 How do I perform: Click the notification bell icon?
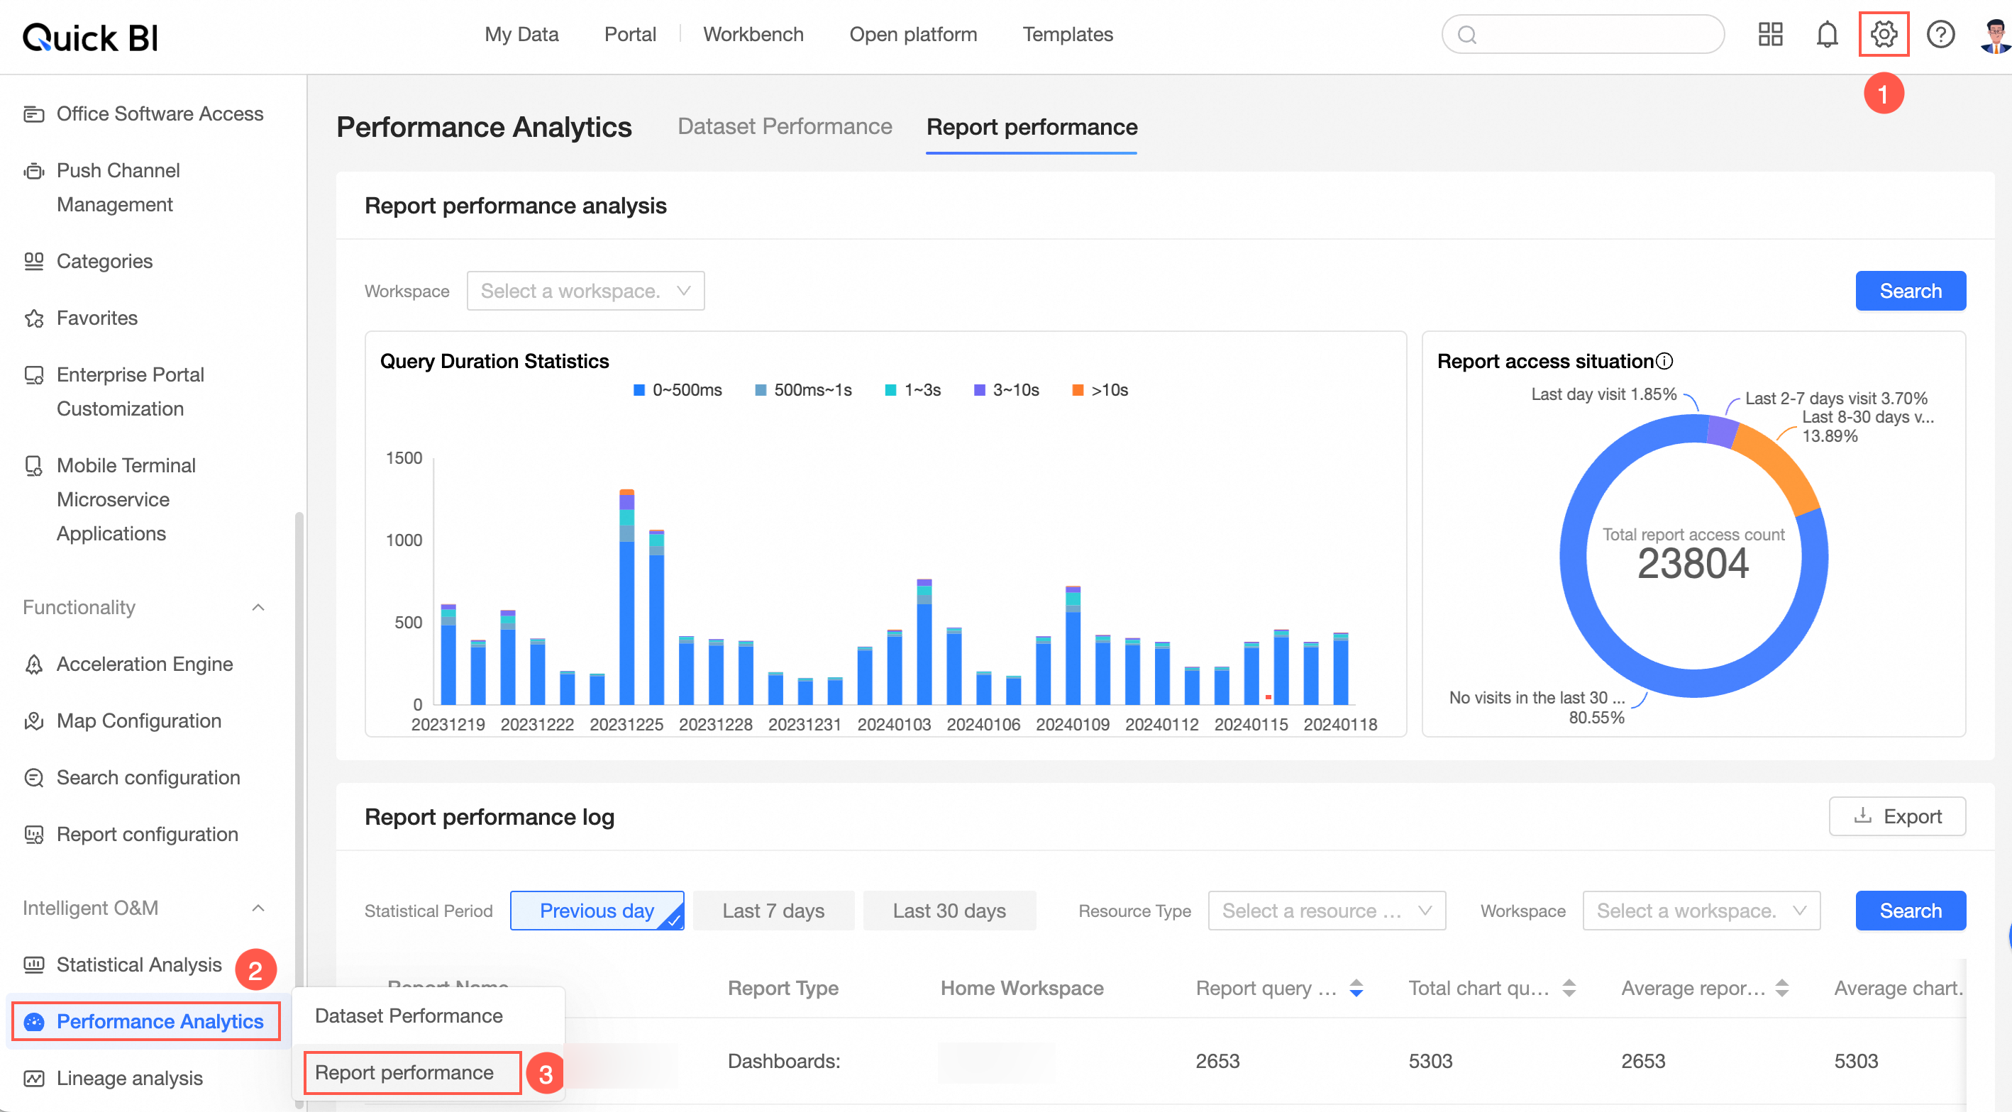point(1826,34)
